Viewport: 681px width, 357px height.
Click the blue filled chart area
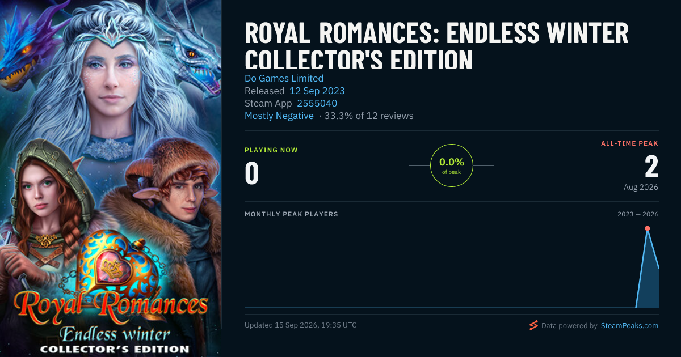click(649, 278)
